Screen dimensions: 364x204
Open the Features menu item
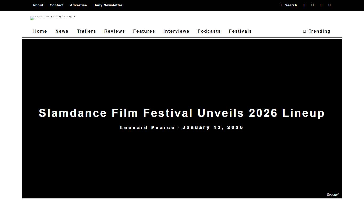tap(144, 31)
